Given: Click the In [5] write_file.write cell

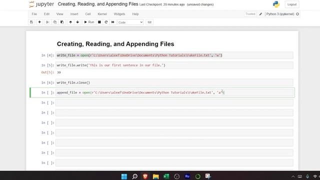Looking at the screenshot, I should tap(174, 65).
